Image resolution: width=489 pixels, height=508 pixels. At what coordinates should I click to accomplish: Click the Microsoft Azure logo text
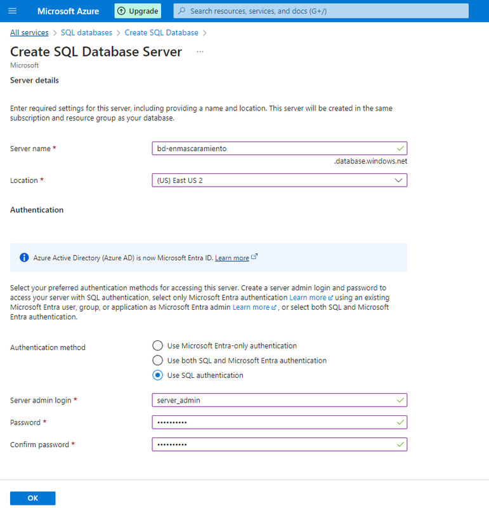[x=68, y=11]
